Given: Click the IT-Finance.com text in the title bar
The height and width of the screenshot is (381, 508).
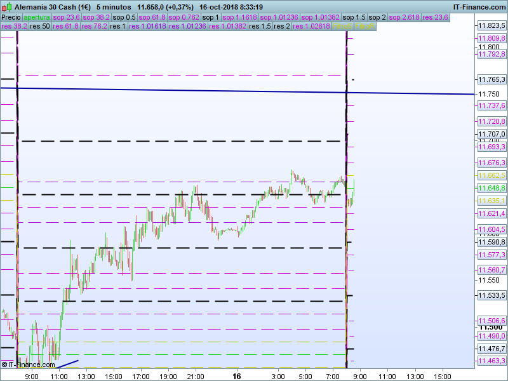Looking at the screenshot, I should click(479, 7).
